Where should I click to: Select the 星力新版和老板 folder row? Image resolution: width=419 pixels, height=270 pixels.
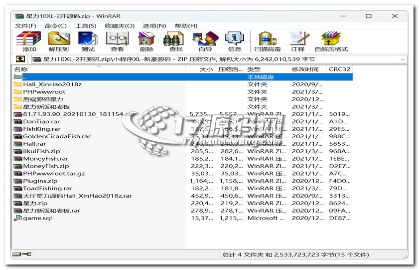tap(183, 107)
